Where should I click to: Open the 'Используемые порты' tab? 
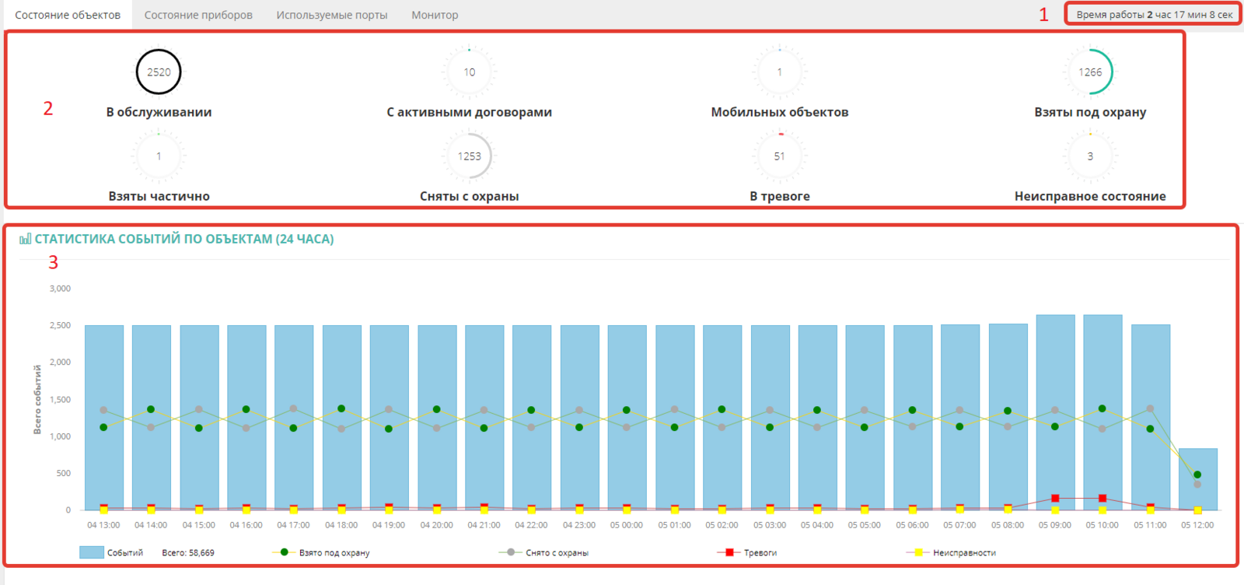(332, 15)
